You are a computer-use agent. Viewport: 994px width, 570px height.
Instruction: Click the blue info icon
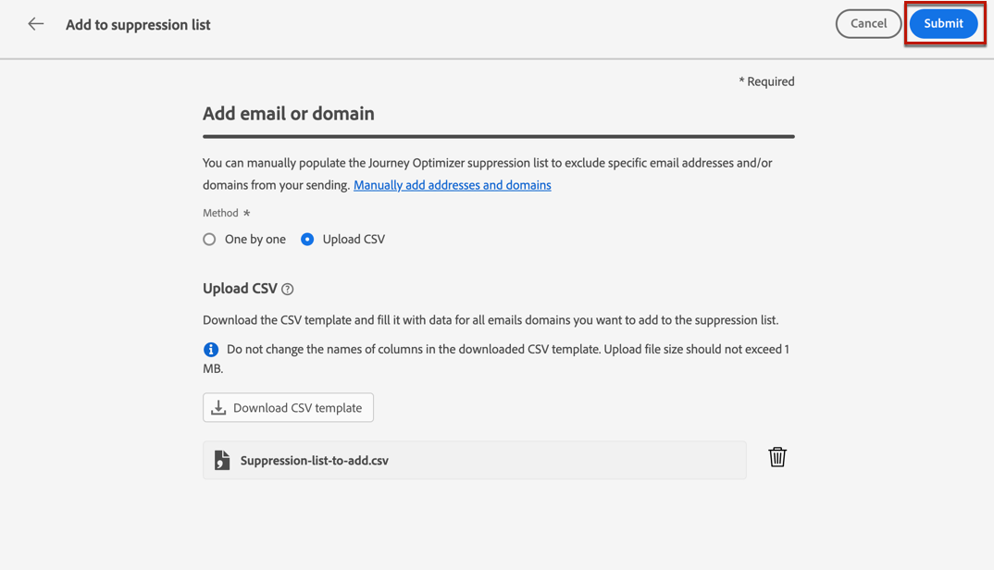(x=211, y=350)
